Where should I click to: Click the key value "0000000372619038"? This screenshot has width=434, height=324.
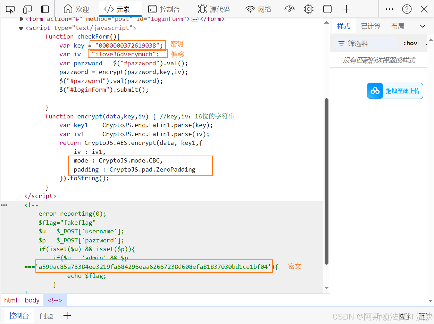coord(127,45)
